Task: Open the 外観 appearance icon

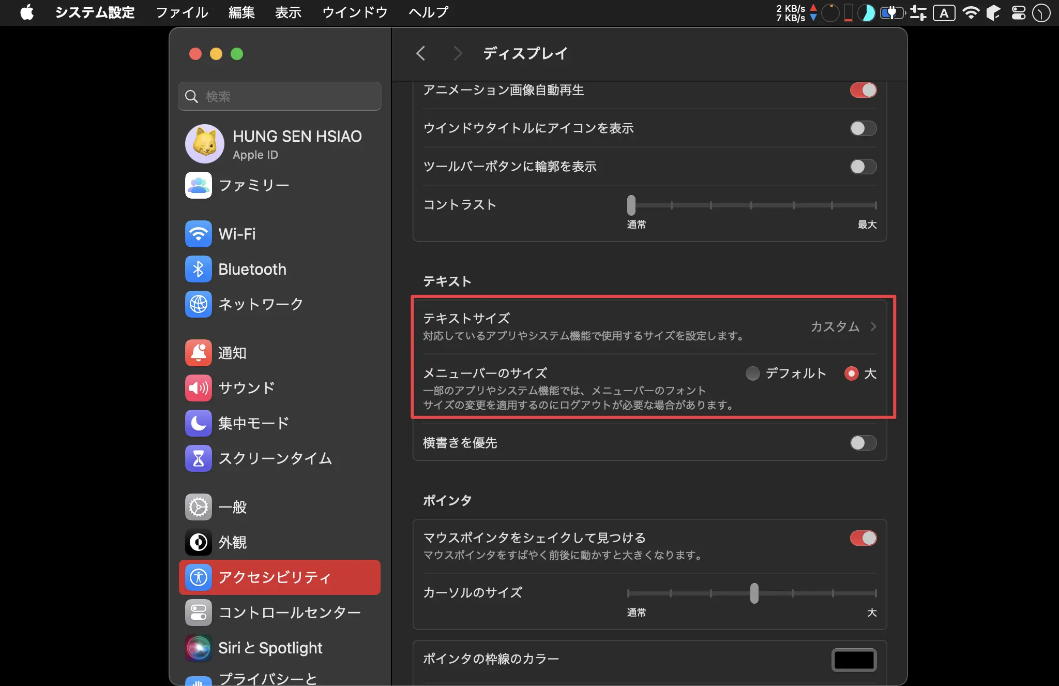Action: [x=199, y=542]
